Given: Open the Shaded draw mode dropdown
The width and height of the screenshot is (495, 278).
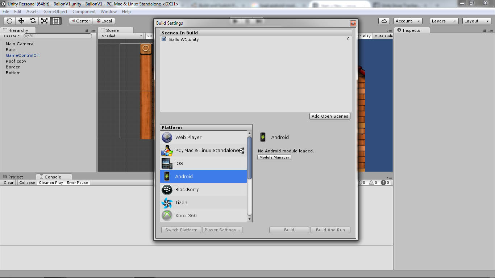Looking at the screenshot, I should tap(121, 36).
